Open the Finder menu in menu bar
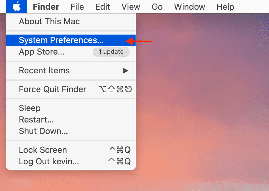 pos(46,7)
